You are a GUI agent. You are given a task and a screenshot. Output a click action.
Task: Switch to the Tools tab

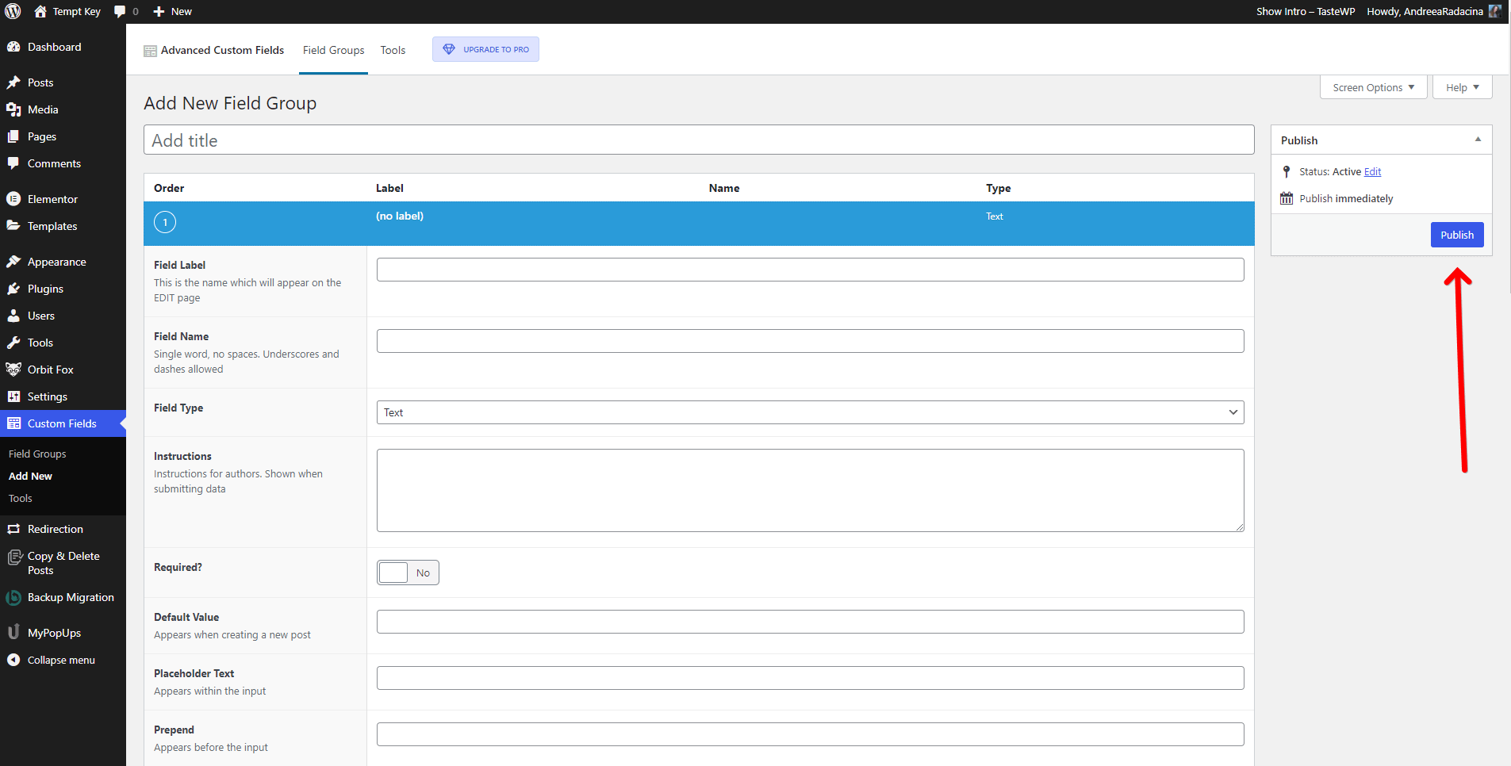[393, 50]
